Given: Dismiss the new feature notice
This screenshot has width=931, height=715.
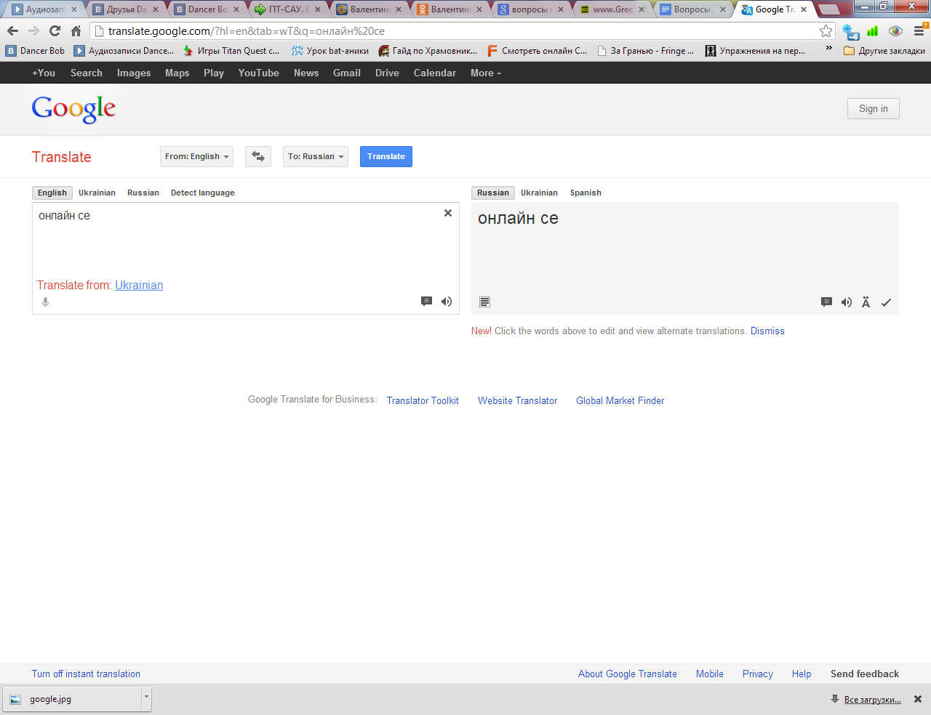Looking at the screenshot, I should click(767, 331).
